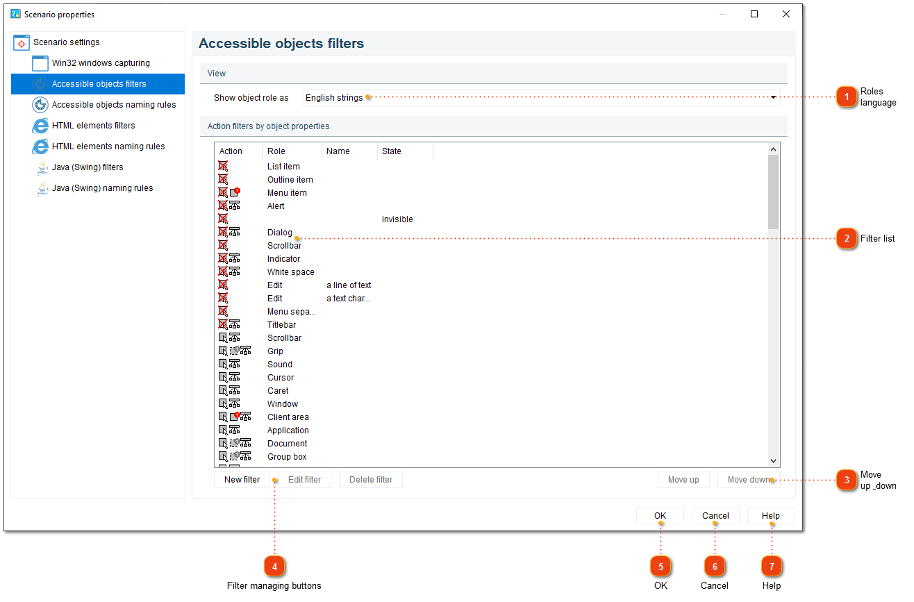Click the Win32 windows capturing icon
This screenshot has width=914, height=602.
[40, 63]
